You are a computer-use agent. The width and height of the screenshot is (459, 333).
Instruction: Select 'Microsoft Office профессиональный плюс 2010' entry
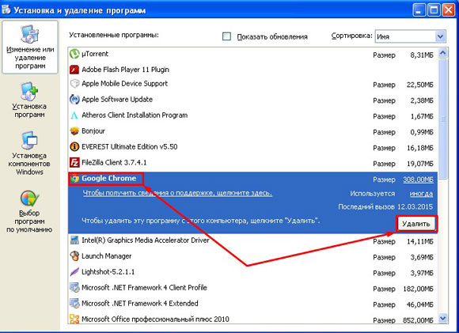pyautogui.click(x=155, y=319)
